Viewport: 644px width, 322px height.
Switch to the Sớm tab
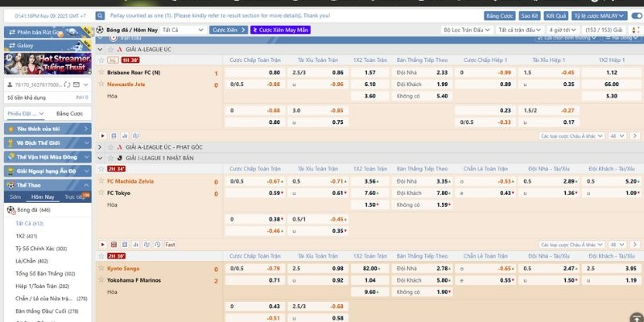tap(15, 196)
